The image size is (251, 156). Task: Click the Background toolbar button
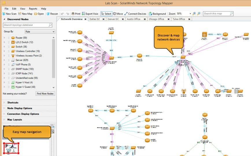pos(157,14)
